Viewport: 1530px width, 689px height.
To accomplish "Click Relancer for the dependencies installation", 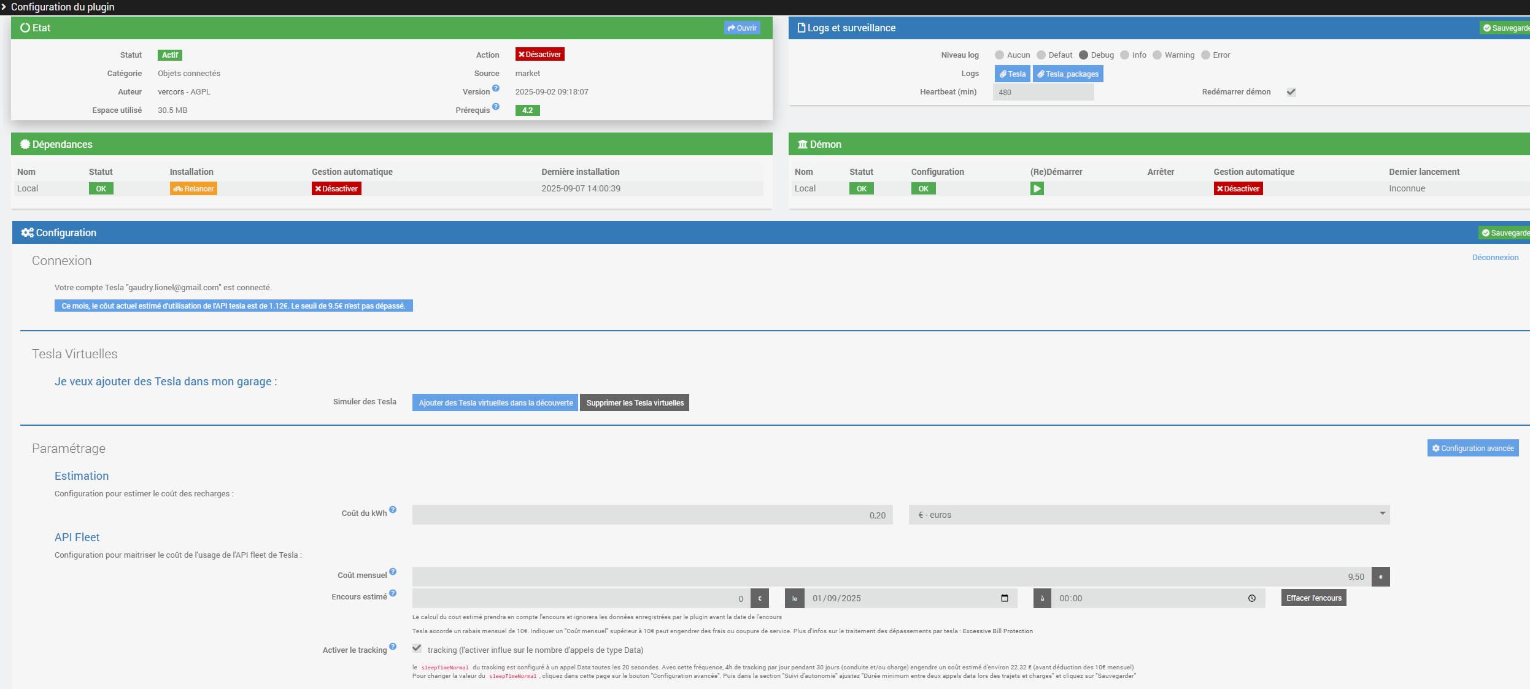I will (193, 189).
